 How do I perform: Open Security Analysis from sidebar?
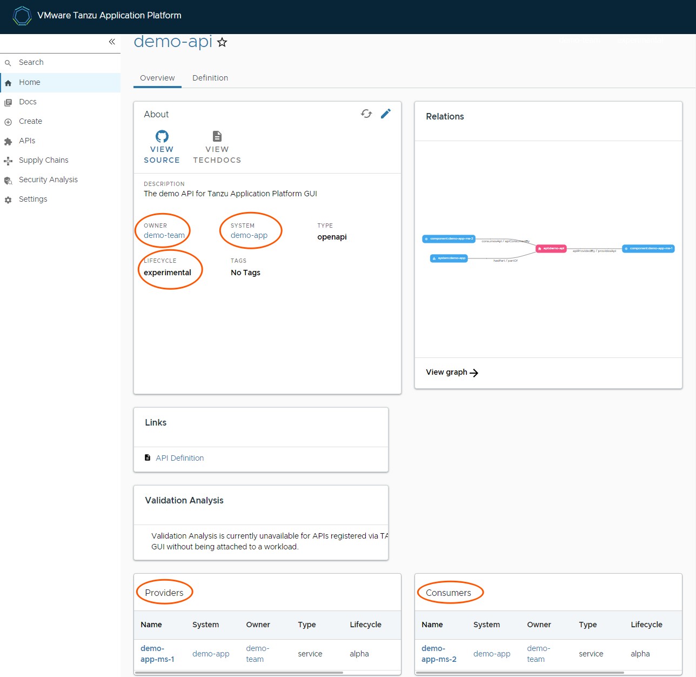tap(48, 180)
